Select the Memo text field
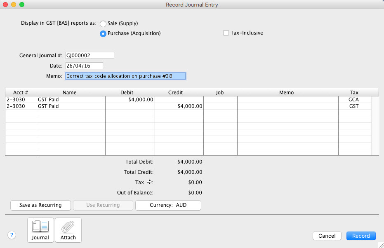The width and height of the screenshot is (384, 248). coord(125,76)
